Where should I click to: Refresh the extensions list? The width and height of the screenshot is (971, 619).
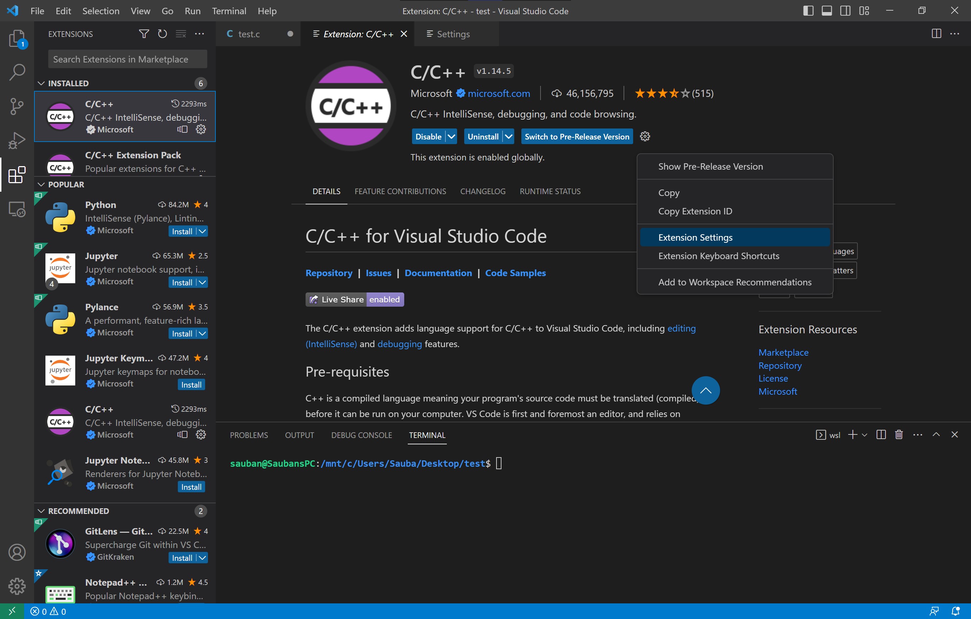(162, 34)
